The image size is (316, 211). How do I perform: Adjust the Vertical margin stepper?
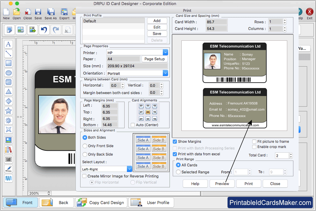click(161, 85)
